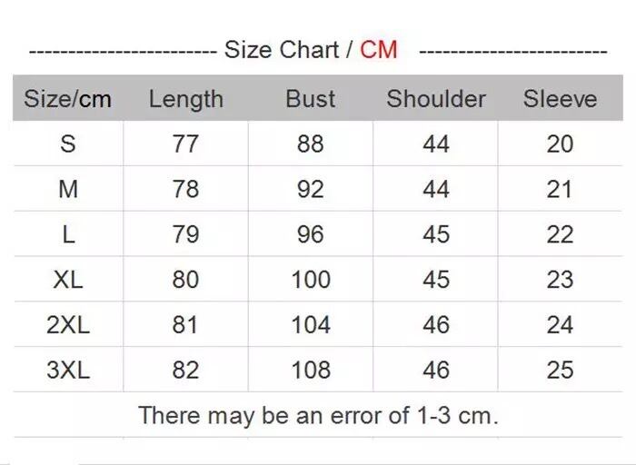Viewport: 636px width, 465px height.
Task: Click the Size/cm column header
Action: point(67,99)
